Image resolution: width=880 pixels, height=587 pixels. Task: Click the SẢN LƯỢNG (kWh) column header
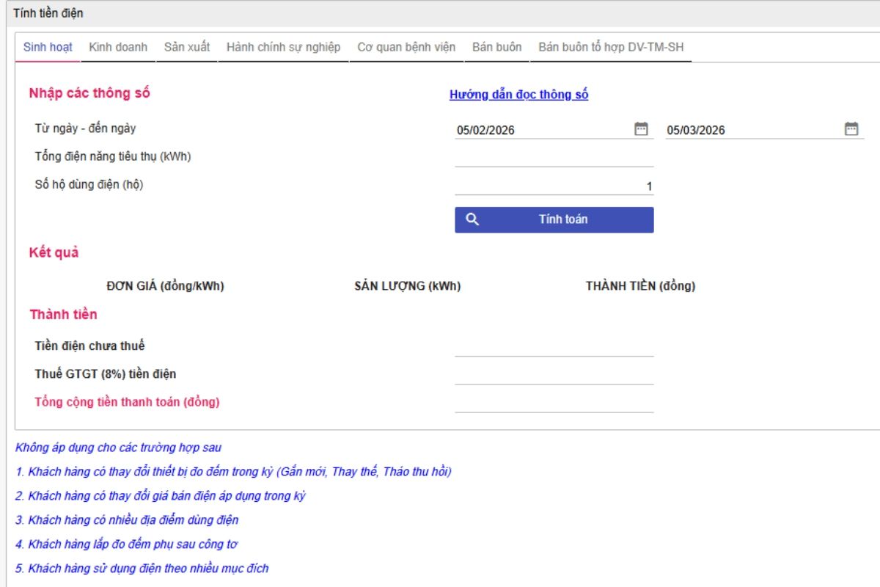(408, 286)
